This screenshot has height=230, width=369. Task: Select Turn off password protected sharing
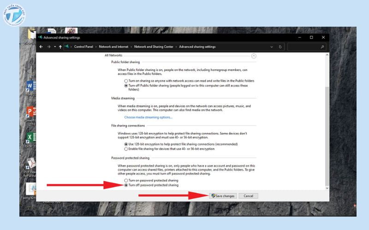click(126, 185)
